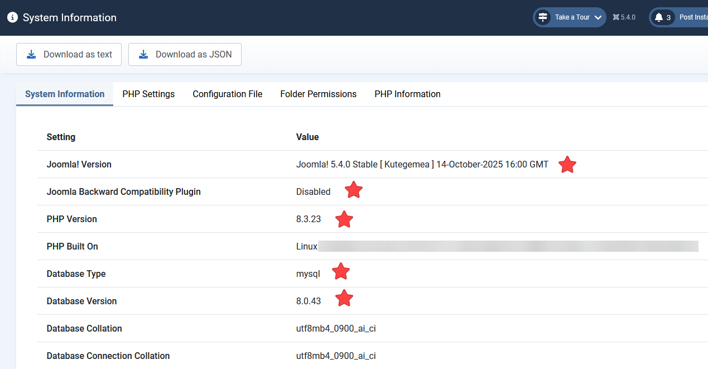Click the star marker next to PHP Version 8.3.23
This screenshot has height=369, width=708.
coord(344,219)
